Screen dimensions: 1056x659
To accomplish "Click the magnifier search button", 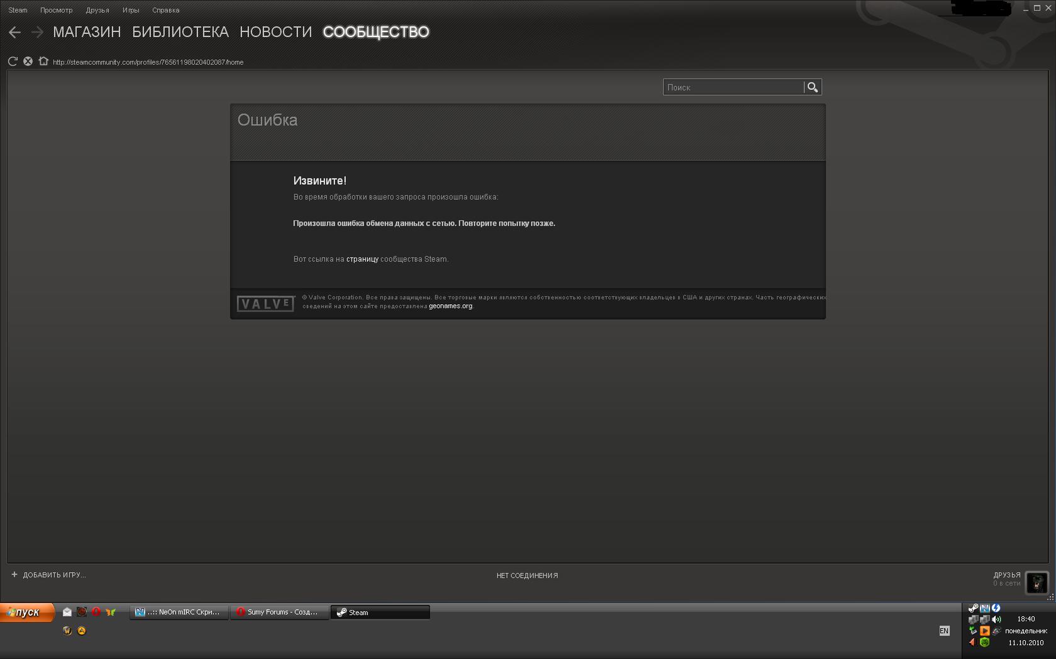I will coord(813,87).
